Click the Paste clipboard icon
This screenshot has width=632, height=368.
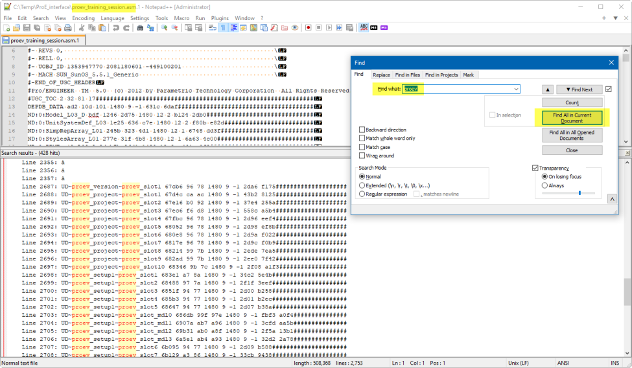pyautogui.click(x=102, y=28)
